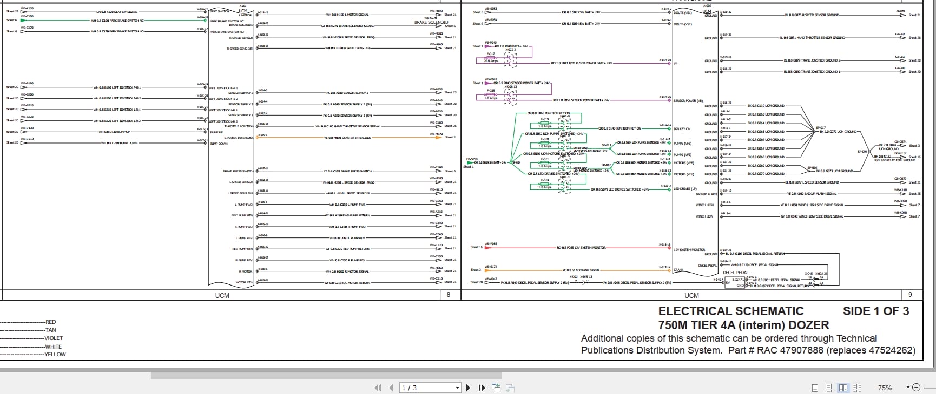Click the next view icon
This screenshot has height=394, width=936.
pos(510,388)
